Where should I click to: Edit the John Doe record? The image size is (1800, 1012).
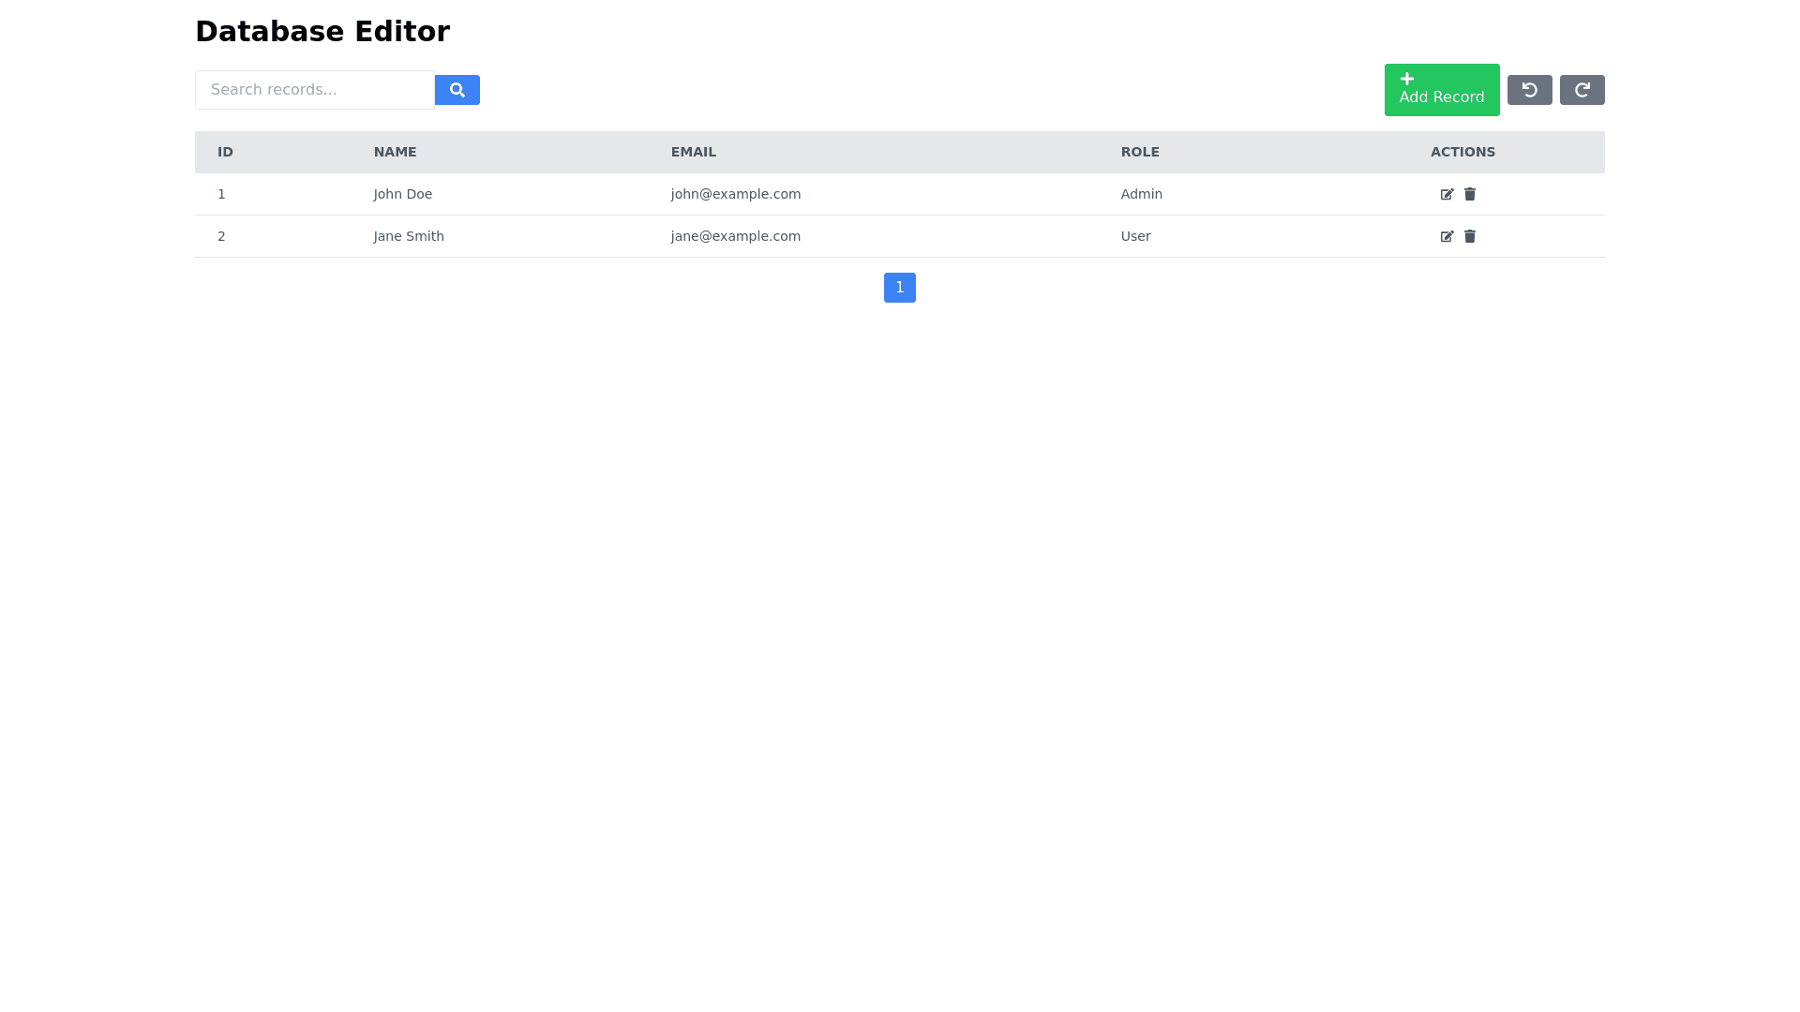[x=1447, y=194]
